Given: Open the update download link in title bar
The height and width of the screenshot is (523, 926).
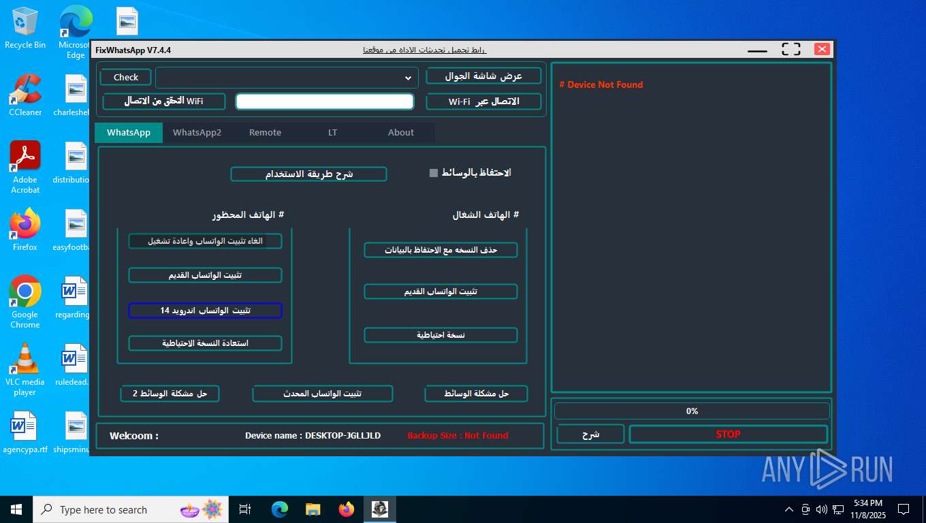Looking at the screenshot, I should point(425,50).
